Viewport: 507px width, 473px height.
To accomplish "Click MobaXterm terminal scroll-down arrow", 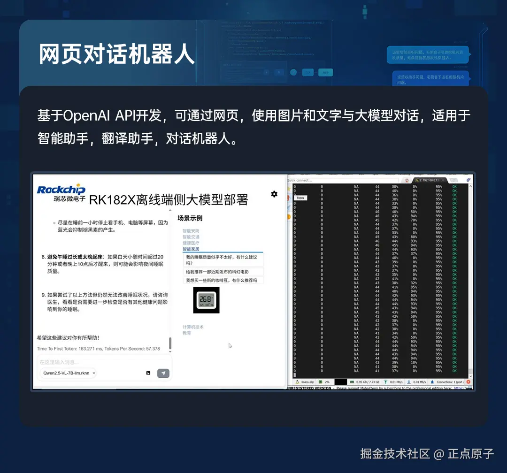I will tap(470, 376).
